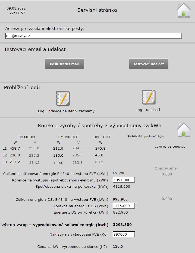
Task: Click the EM340 OUT column header
Action: (x=69, y=137)
